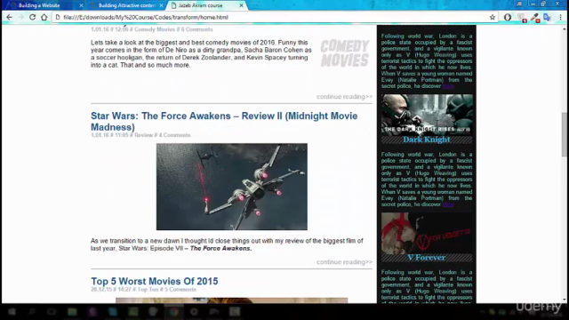Screen dimensions: 569x320
Task: Click continue reading under the Star Wars review
Action: (x=344, y=262)
